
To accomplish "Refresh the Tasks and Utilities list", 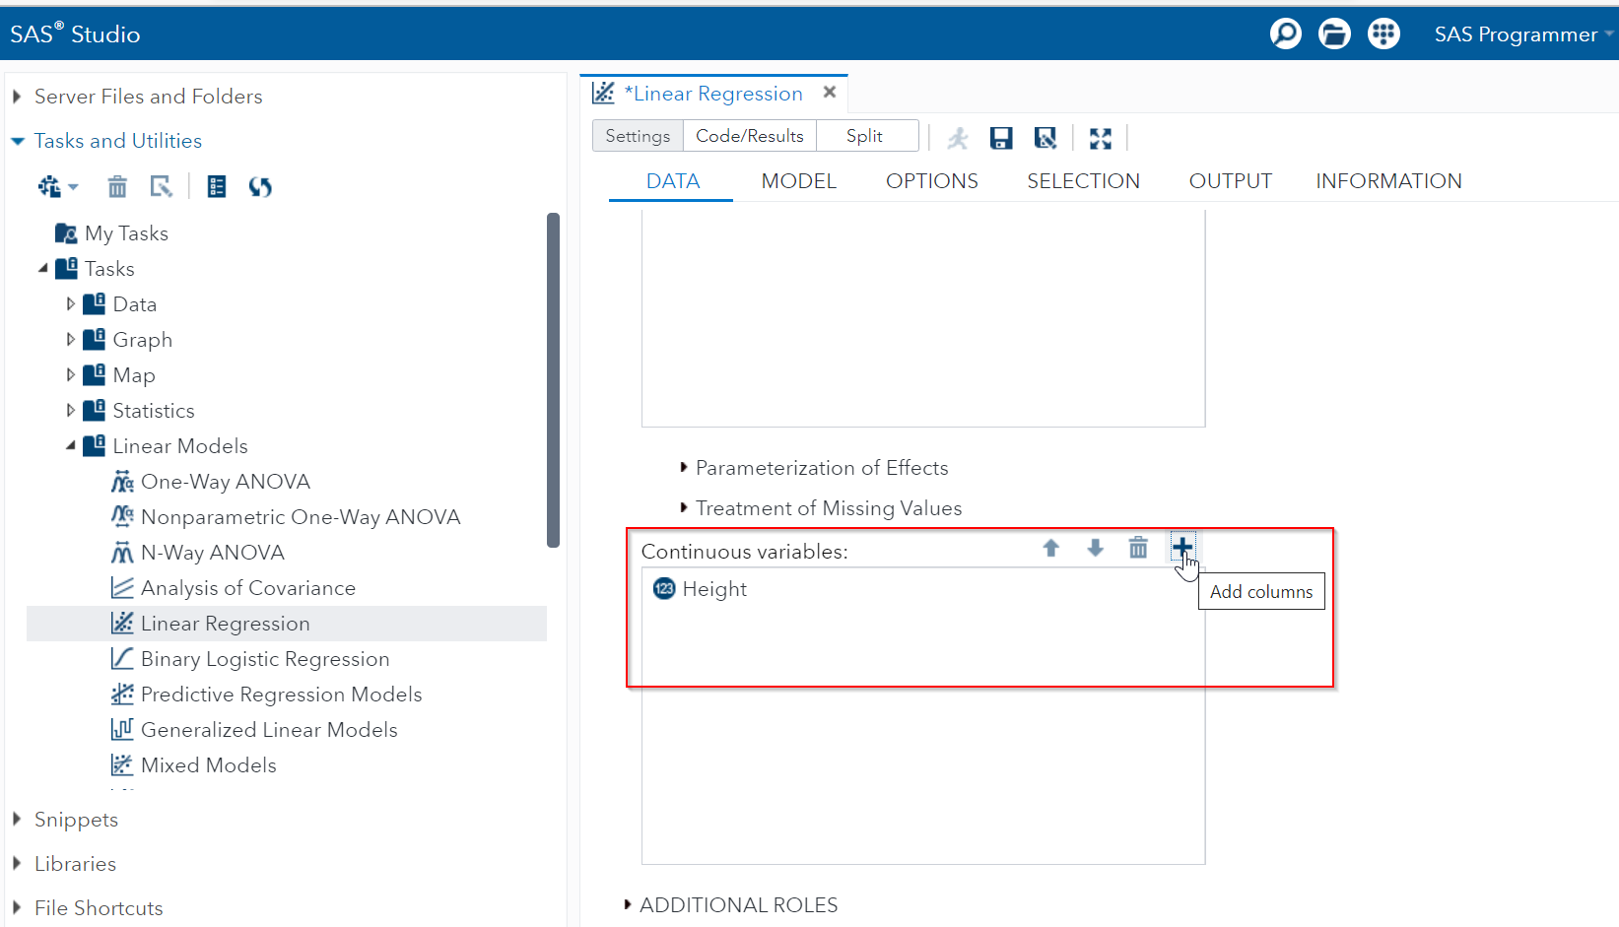I will pos(260,186).
